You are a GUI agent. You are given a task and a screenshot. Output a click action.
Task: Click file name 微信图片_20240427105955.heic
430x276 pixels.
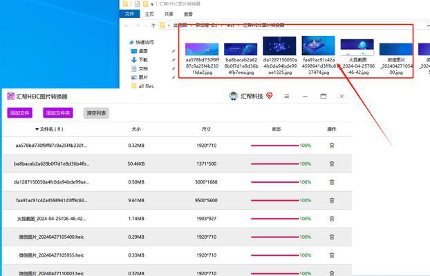click(51, 255)
